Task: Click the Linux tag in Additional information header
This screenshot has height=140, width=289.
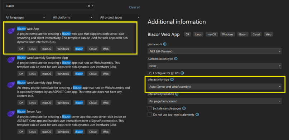Action: pos(198,34)
